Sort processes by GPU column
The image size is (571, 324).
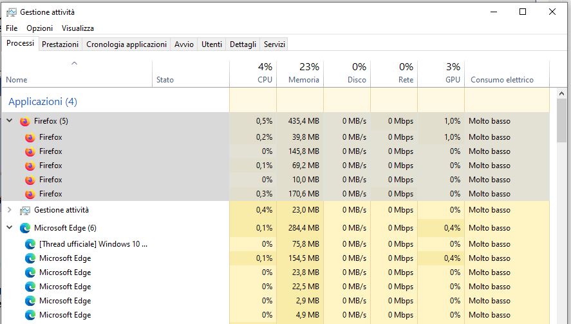click(441, 74)
